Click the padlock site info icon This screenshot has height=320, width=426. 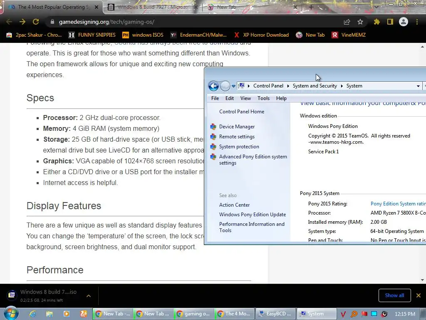[x=52, y=22]
